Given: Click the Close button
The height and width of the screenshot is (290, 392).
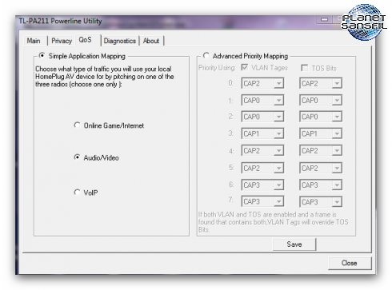Looking at the screenshot, I should 350,263.
